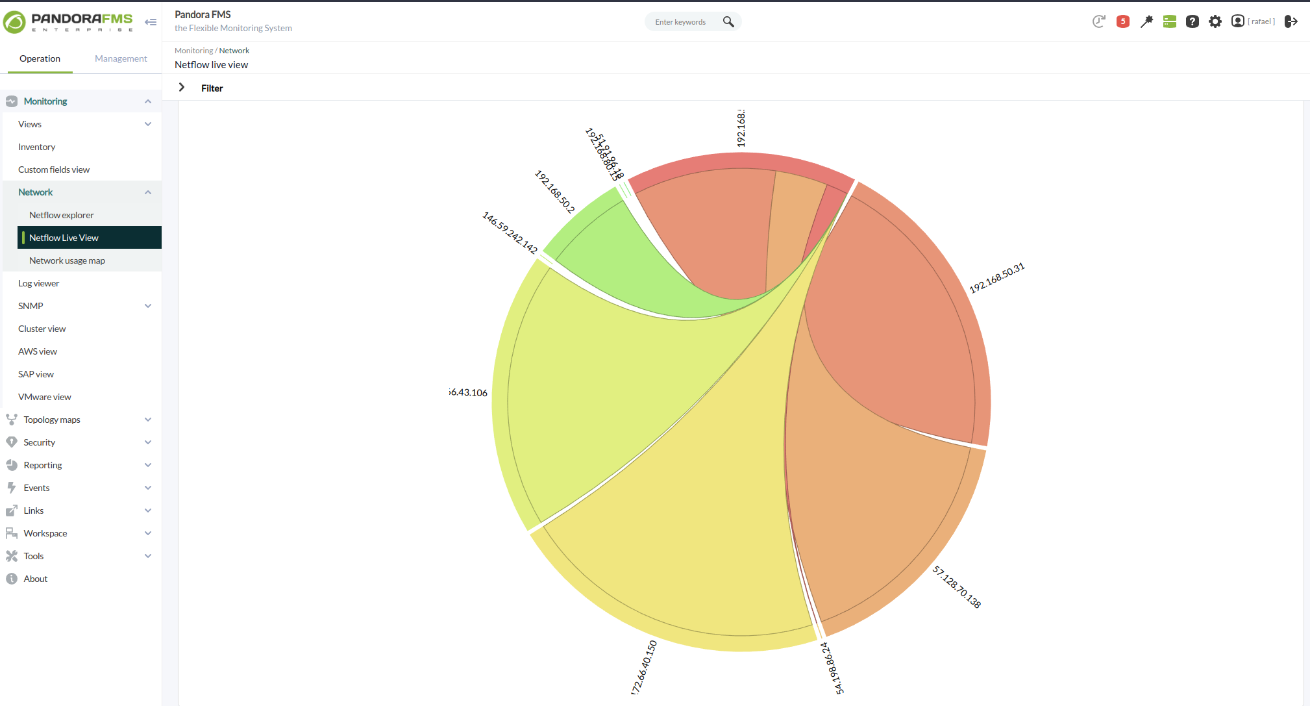Viewport: 1310px width, 706px height.
Task: Click the Help question mark icon
Action: click(x=1191, y=21)
